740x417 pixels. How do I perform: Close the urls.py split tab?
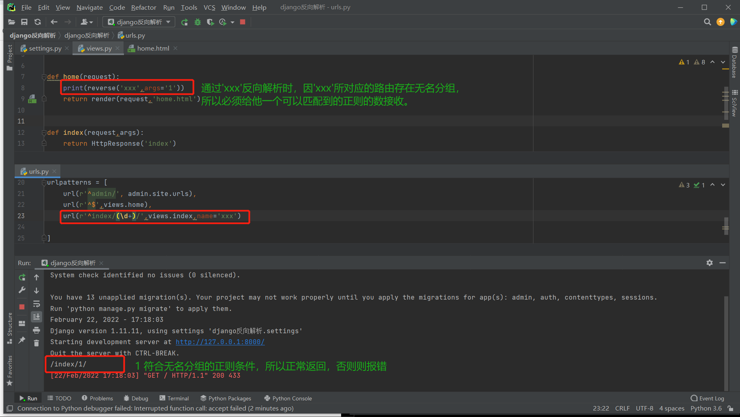coord(54,171)
